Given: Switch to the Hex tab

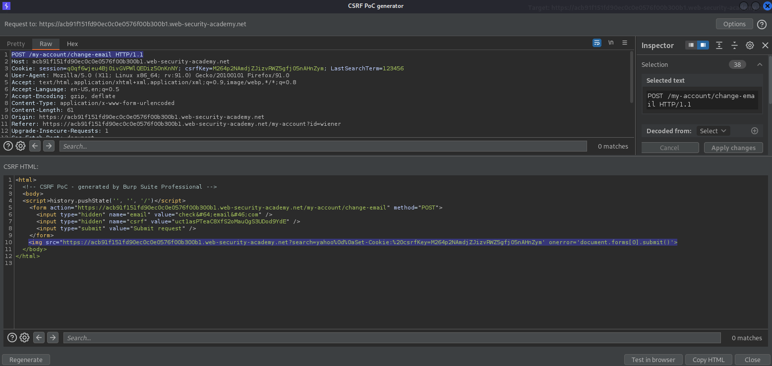Looking at the screenshot, I should click(x=72, y=44).
